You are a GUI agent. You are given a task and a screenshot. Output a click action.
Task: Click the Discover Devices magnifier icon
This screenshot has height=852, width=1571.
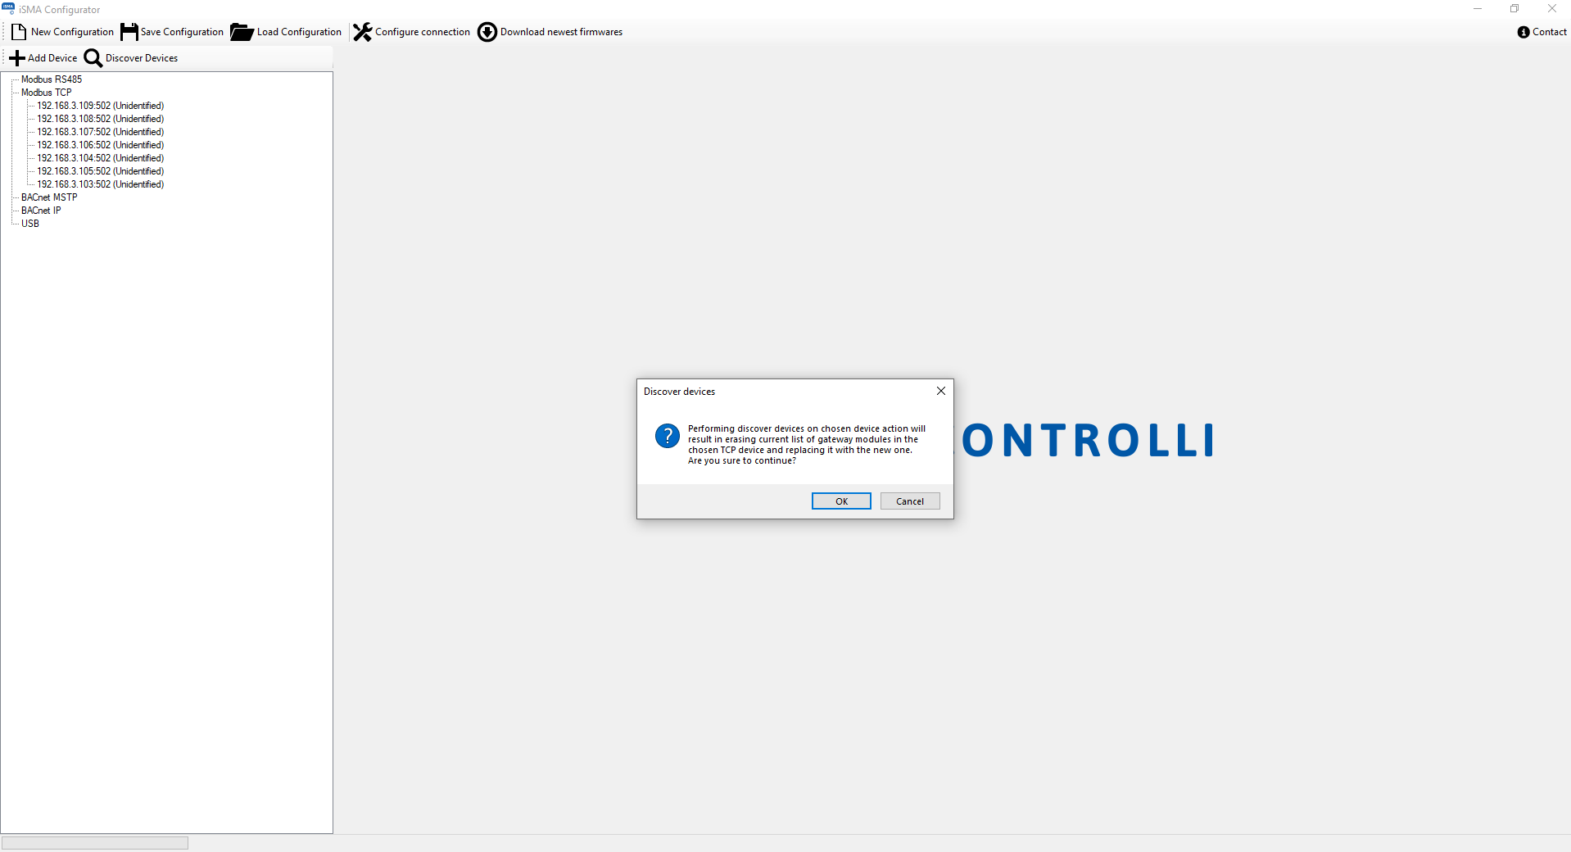(x=93, y=58)
